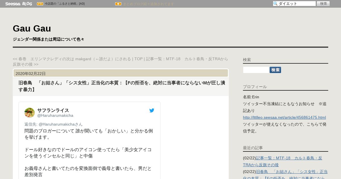Go to next article 記事一覧：MTF-18

click(x=120, y=62)
